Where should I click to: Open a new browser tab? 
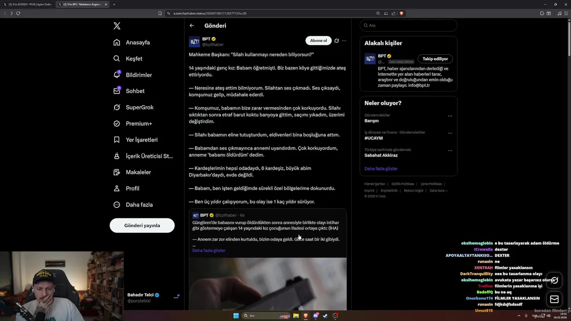tap(114, 4)
